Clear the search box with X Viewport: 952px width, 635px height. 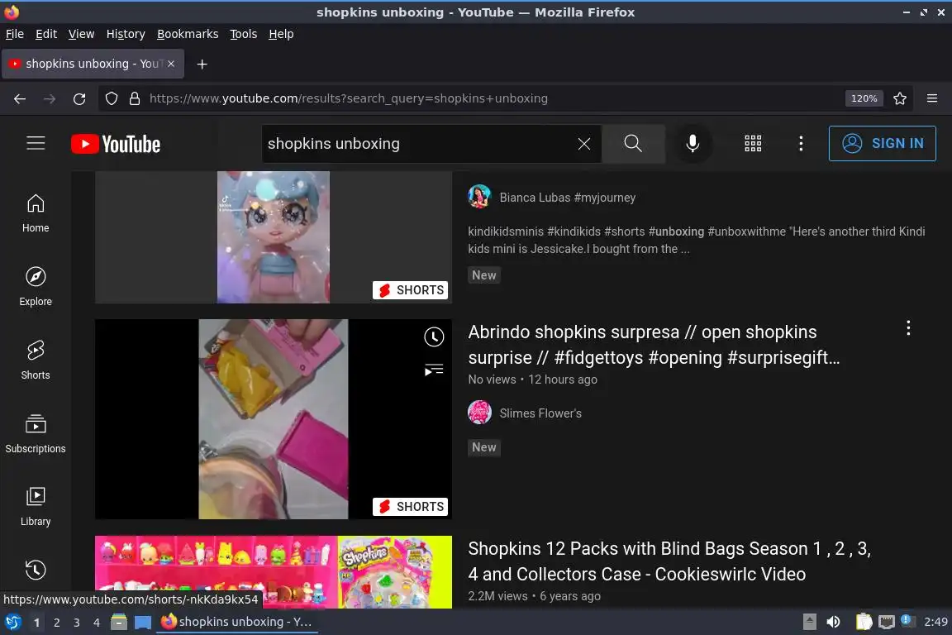point(583,144)
